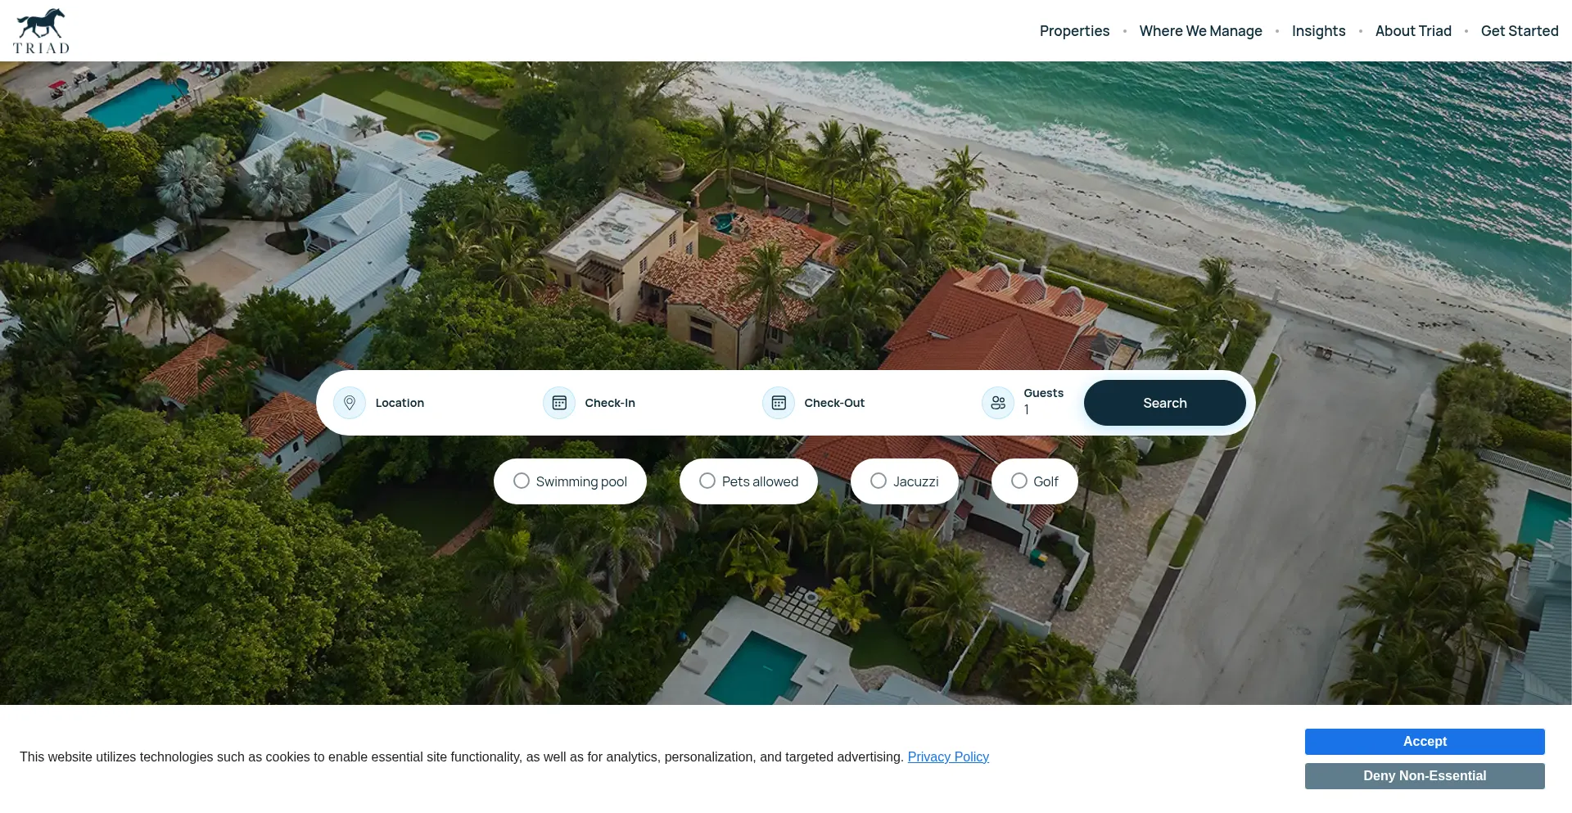Open the Properties menu item
Viewport: 1572px width, 813px height.
click(x=1074, y=31)
